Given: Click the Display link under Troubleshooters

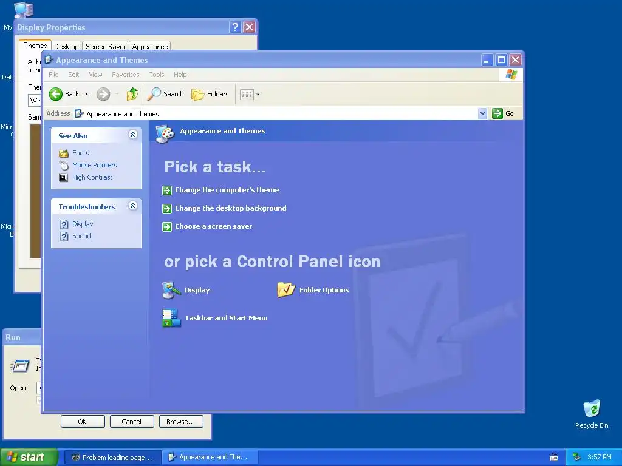Looking at the screenshot, I should [x=83, y=225].
